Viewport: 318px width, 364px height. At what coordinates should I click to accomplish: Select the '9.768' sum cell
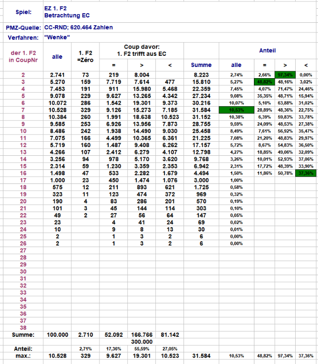[201, 159]
